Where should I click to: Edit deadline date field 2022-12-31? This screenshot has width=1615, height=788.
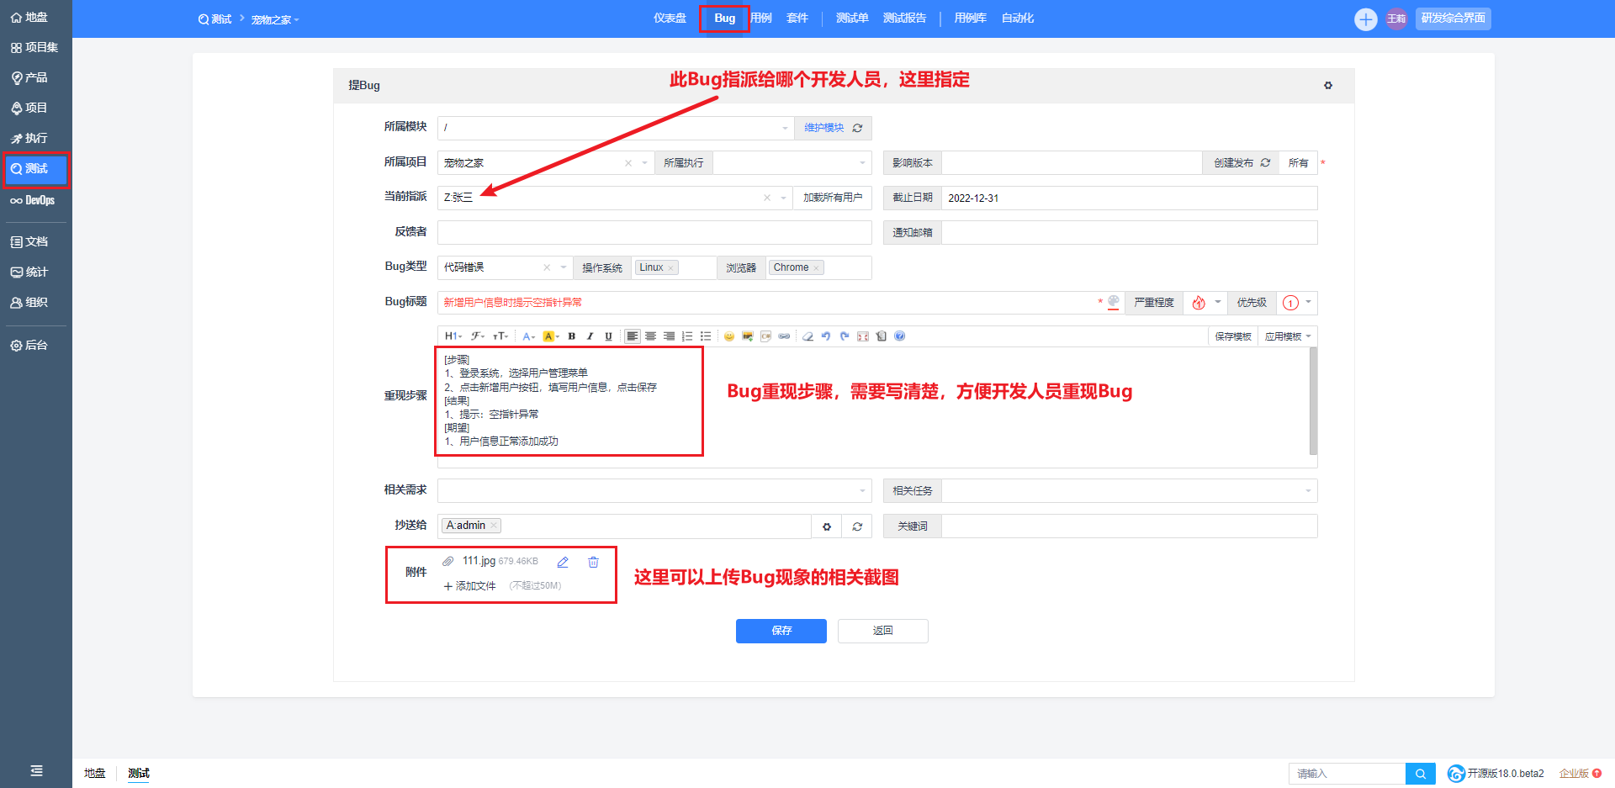1129,198
